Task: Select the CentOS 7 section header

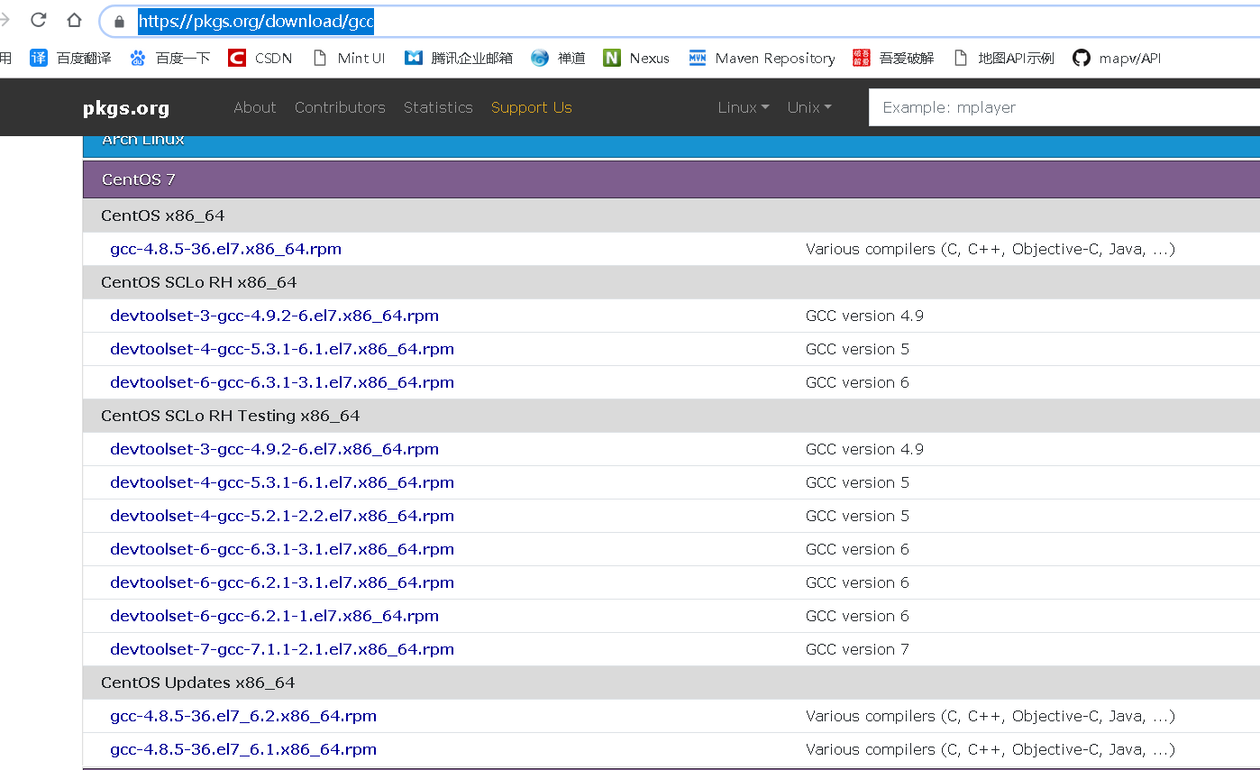Action: click(671, 179)
